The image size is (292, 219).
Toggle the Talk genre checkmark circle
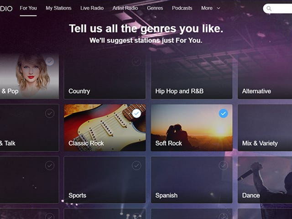point(50,114)
